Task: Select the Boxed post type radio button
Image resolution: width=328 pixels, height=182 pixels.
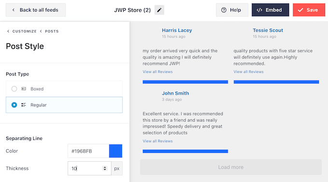Action: pyautogui.click(x=14, y=89)
